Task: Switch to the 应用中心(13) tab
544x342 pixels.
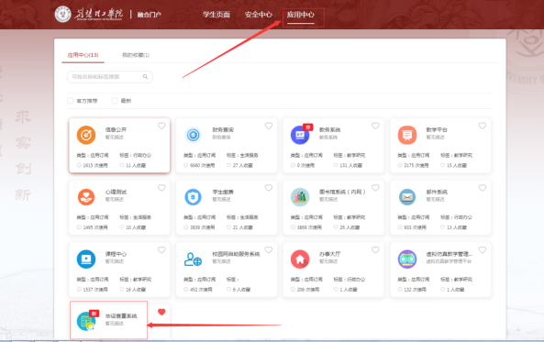Action: (x=83, y=55)
